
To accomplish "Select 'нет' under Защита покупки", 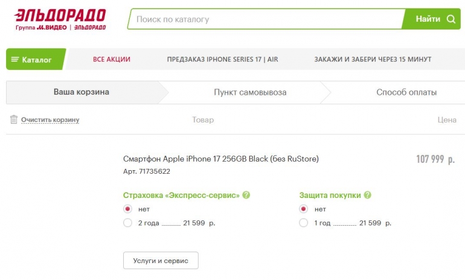I will [x=303, y=209].
